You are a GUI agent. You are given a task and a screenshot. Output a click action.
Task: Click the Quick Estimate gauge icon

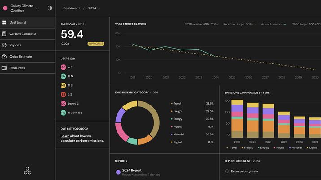(x=4, y=56)
